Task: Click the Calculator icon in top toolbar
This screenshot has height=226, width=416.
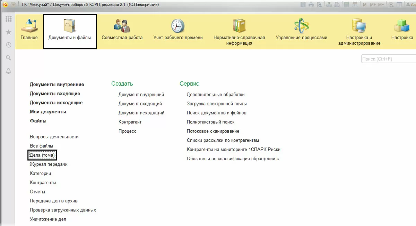Action: point(346,5)
